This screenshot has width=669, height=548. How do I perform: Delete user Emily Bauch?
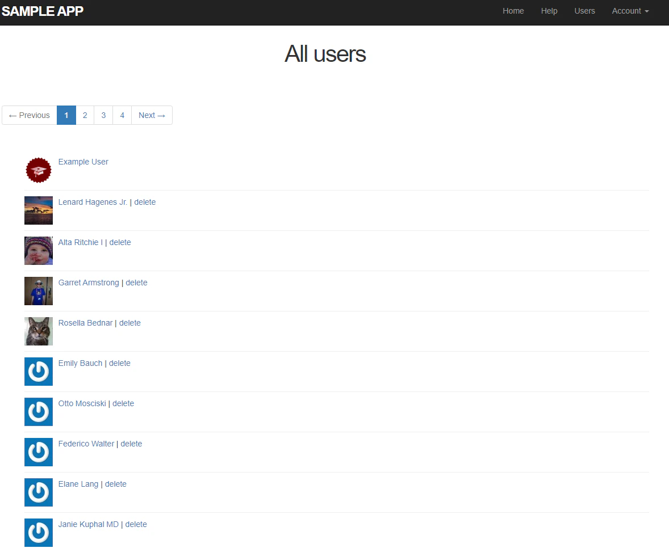pos(119,364)
